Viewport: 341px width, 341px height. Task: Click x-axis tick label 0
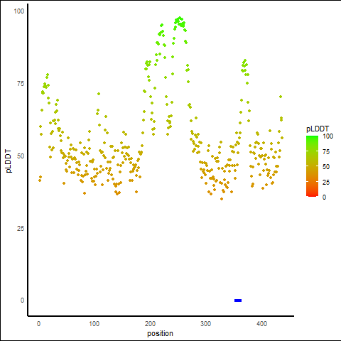point(38,324)
